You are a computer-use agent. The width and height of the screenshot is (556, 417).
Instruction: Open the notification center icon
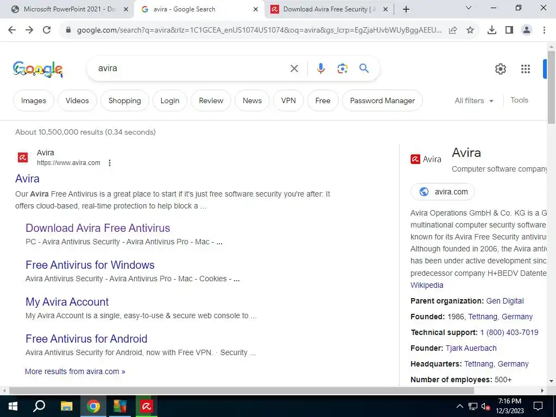coord(538,406)
